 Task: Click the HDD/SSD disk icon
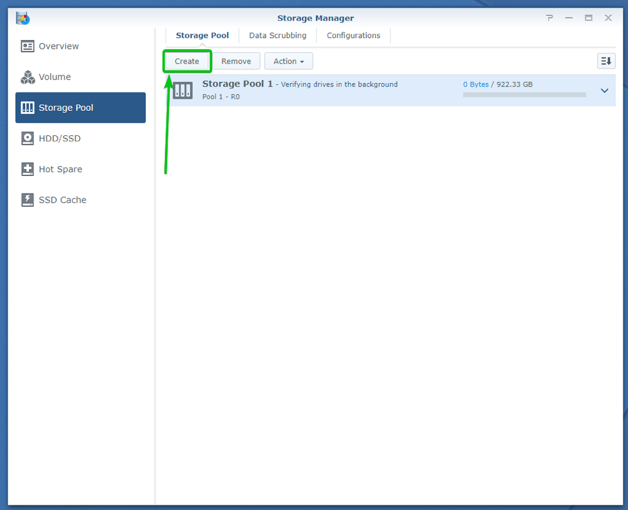(27, 139)
